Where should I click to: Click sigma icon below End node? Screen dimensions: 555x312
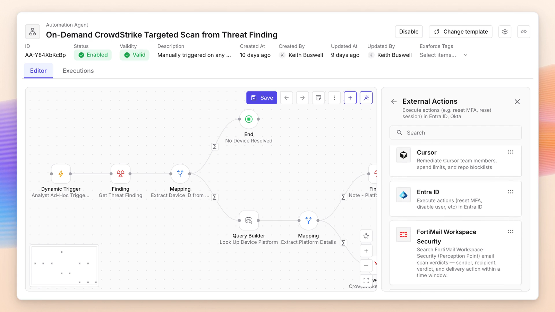[214, 147]
